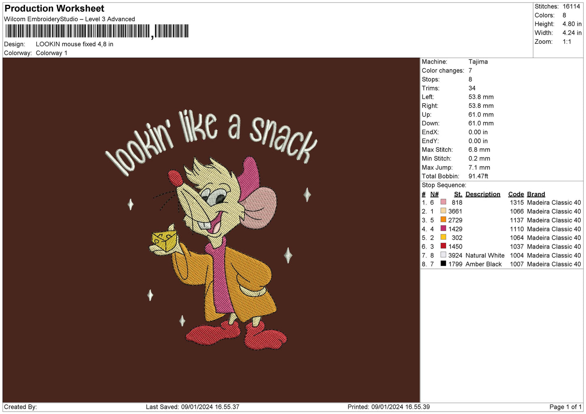Click 'Wilcom EmbroideryStudio – Level 3 Advanced' text
This screenshot has width=586, height=414.
(x=69, y=19)
